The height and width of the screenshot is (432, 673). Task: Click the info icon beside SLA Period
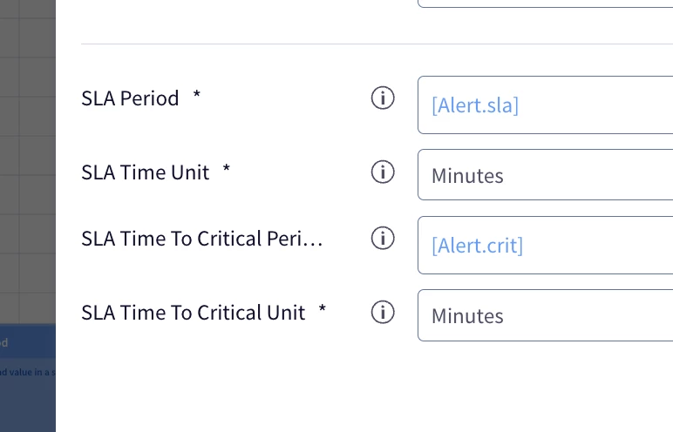pos(383,98)
